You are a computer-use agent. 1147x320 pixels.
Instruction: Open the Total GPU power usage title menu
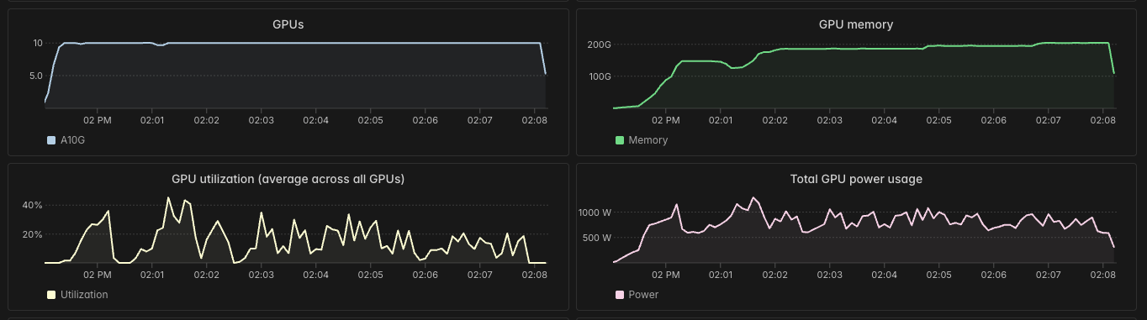(856, 179)
